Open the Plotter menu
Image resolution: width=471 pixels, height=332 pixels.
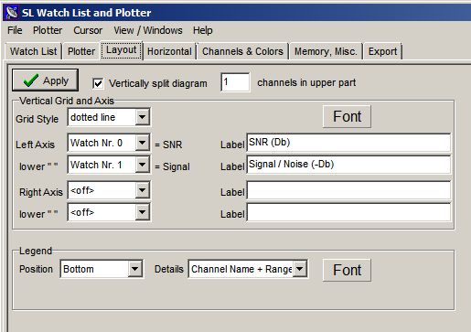pos(48,30)
